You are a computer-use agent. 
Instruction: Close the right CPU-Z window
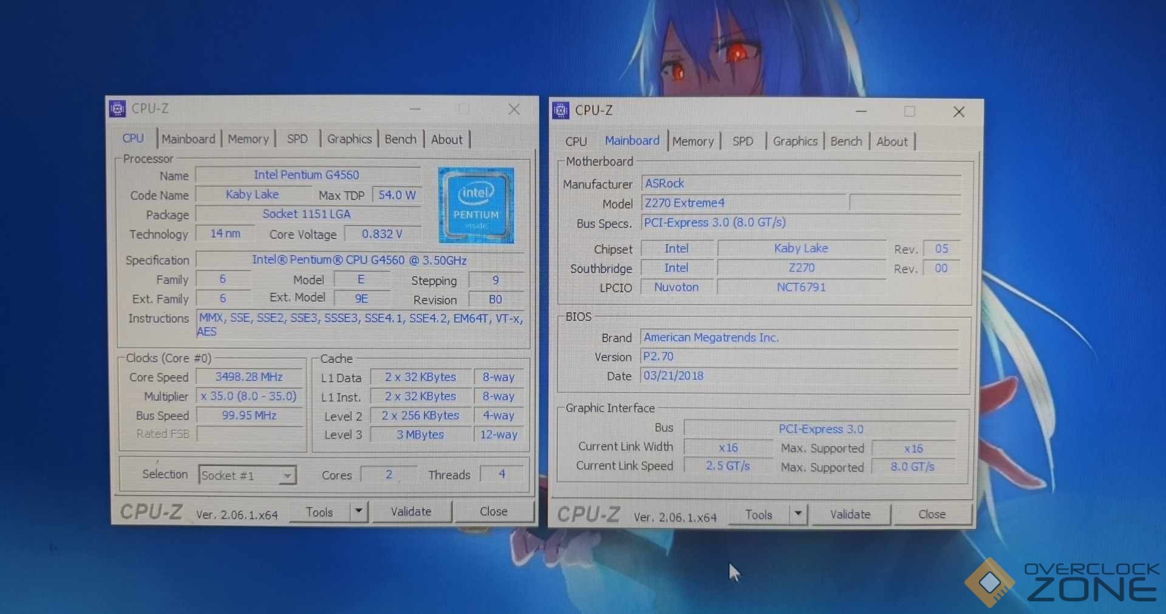point(959,112)
